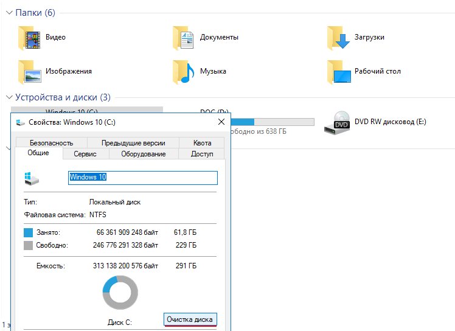Click the disk usage donut chart

(x=120, y=293)
